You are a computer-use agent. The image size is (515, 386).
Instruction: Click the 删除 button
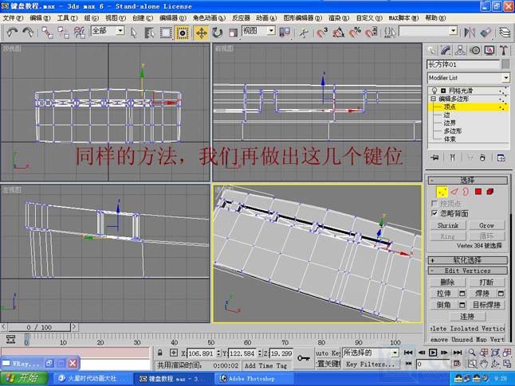point(447,283)
